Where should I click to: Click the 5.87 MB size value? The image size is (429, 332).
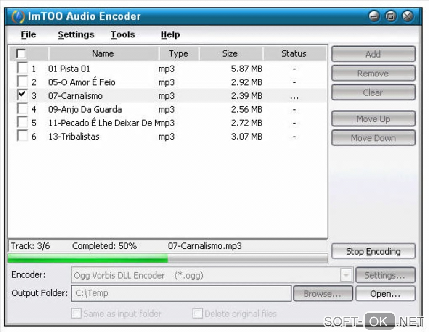246,69
